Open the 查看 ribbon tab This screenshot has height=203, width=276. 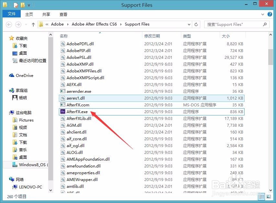click(x=63, y=15)
